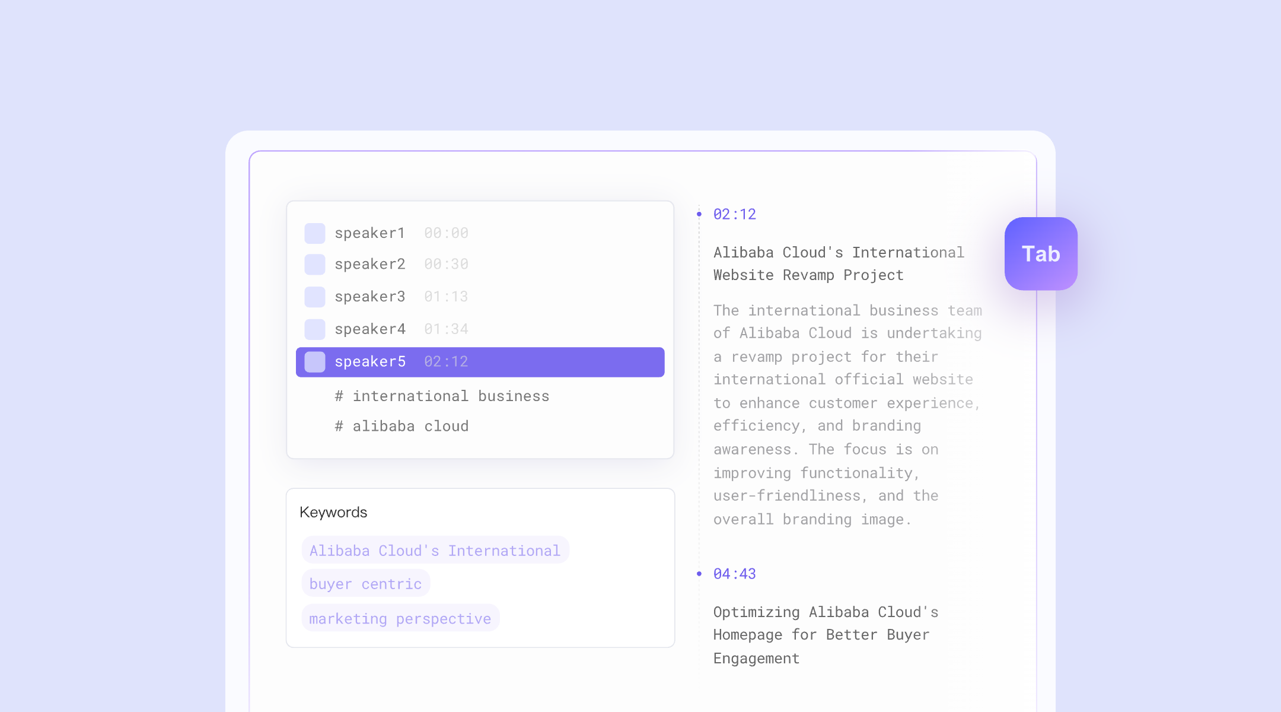Click the speaker1 avatar square

(315, 233)
